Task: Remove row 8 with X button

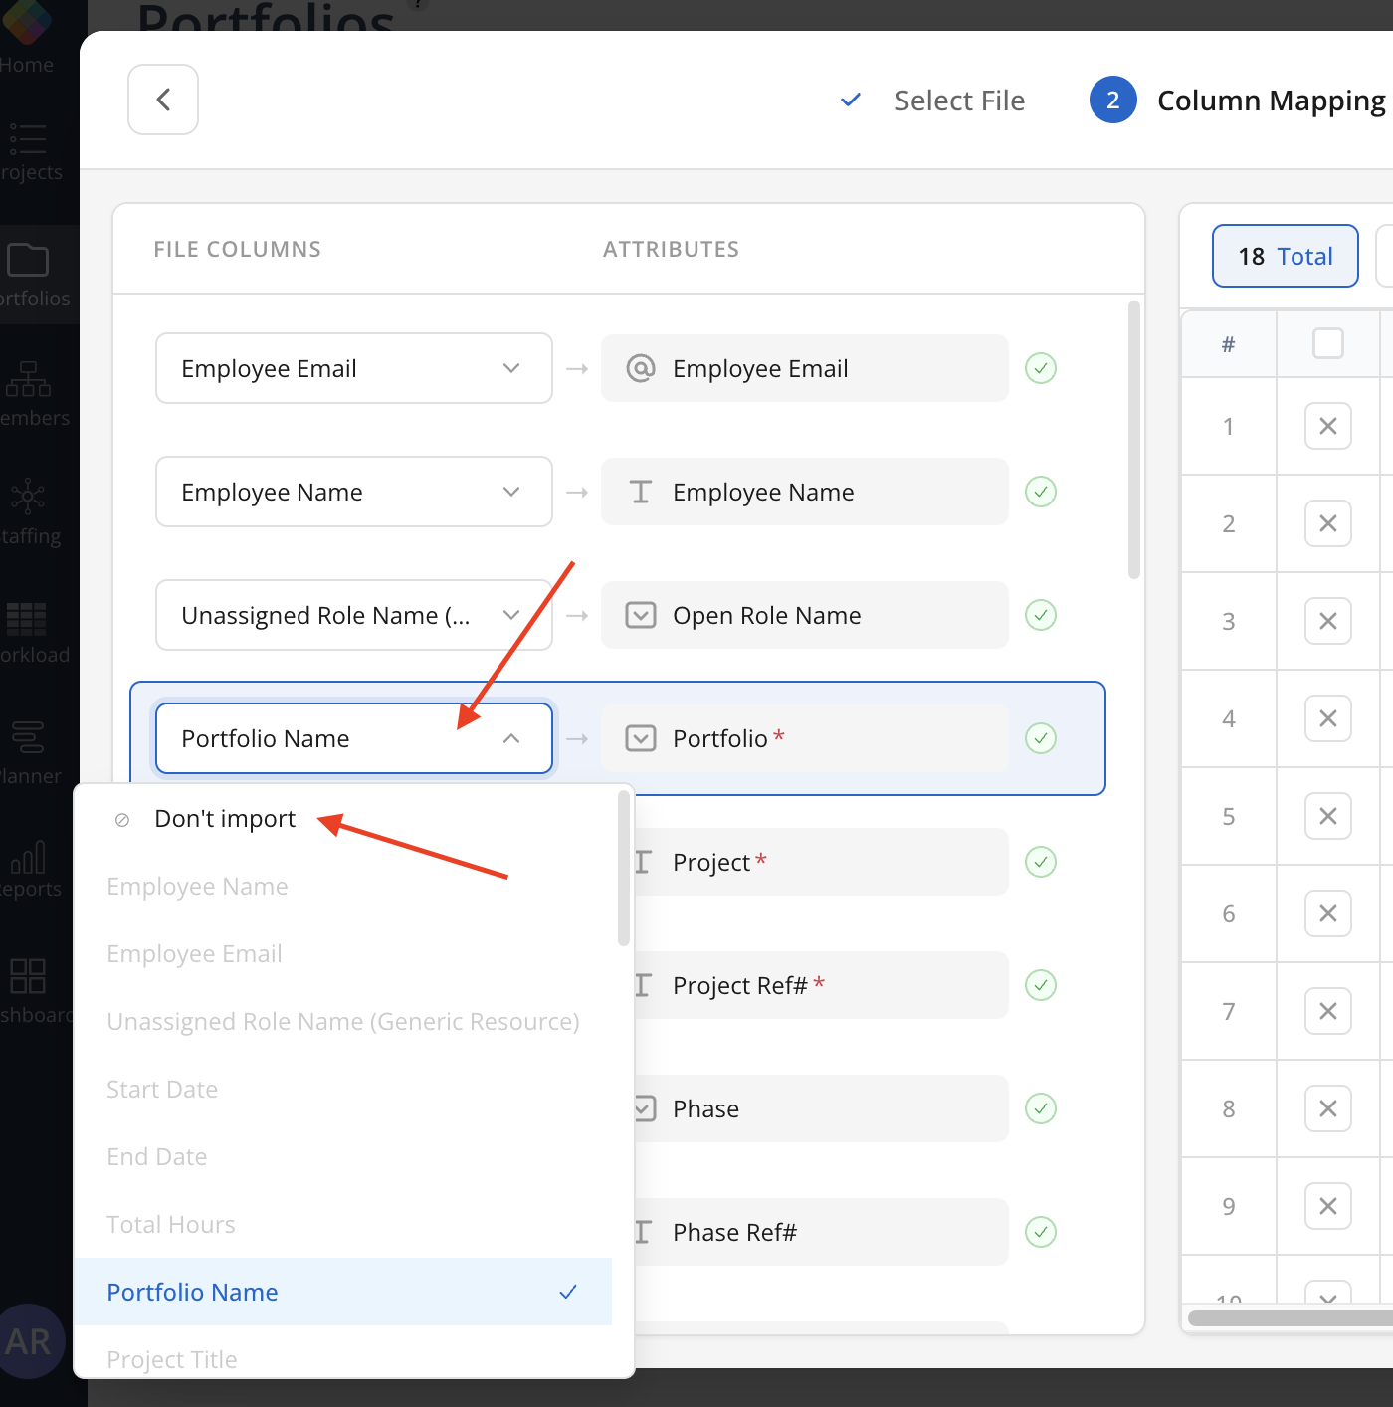Action: 1328,1108
